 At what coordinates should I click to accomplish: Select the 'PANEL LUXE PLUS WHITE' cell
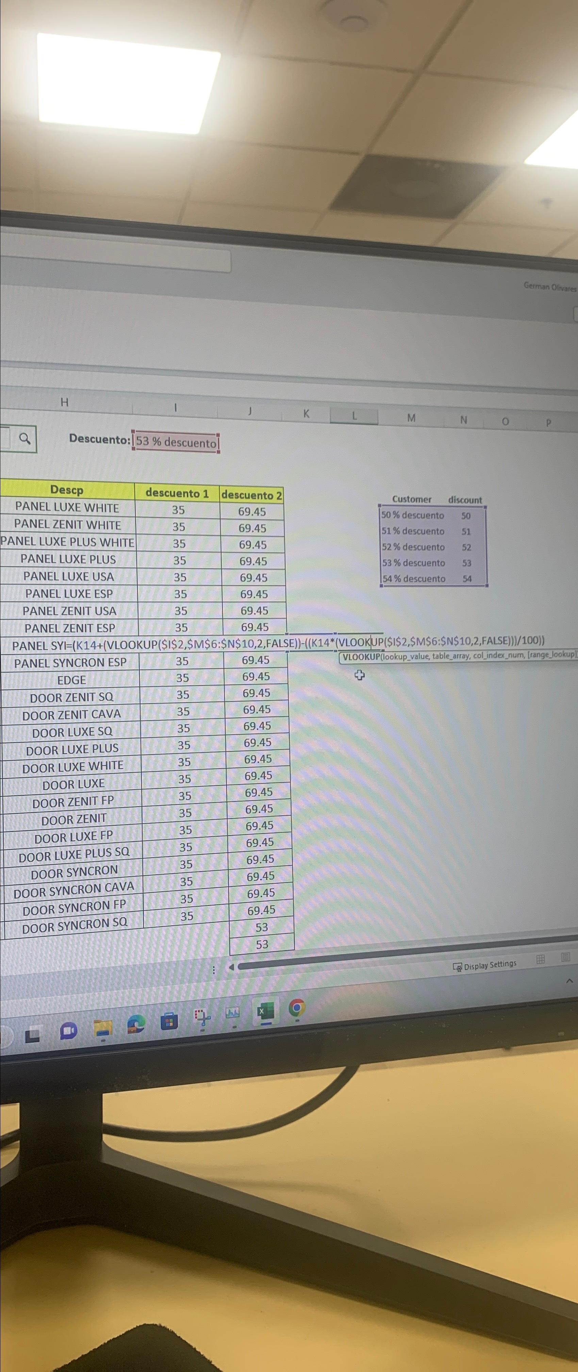coord(67,542)
